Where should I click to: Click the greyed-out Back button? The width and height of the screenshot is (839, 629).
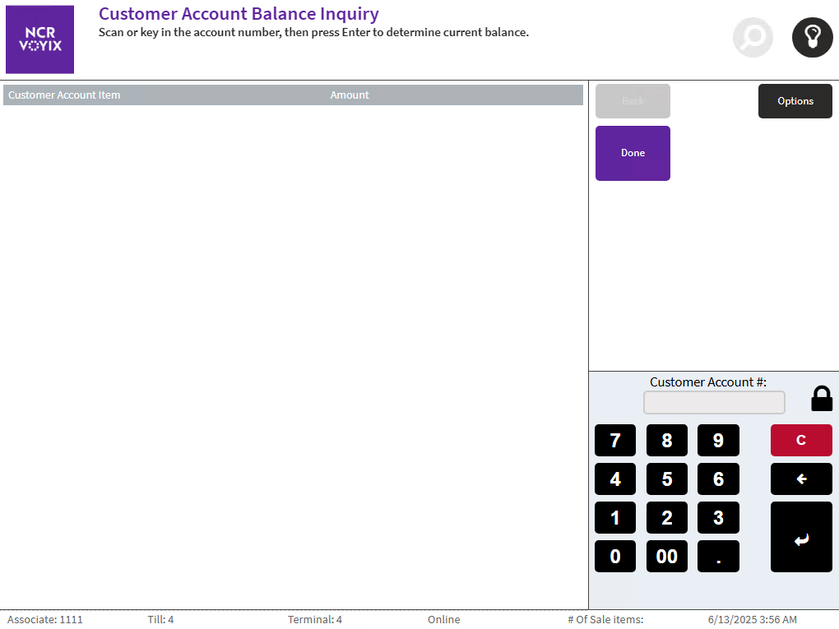[x=633, y=101]
